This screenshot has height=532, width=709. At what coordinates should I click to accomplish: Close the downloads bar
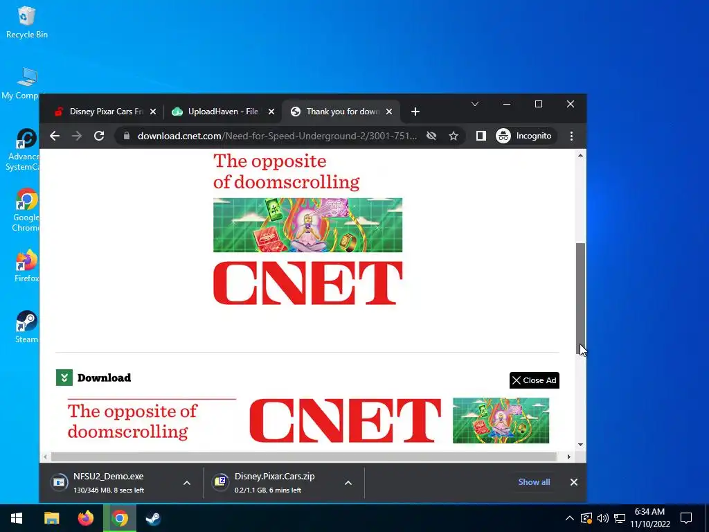[x=574, y=482]
